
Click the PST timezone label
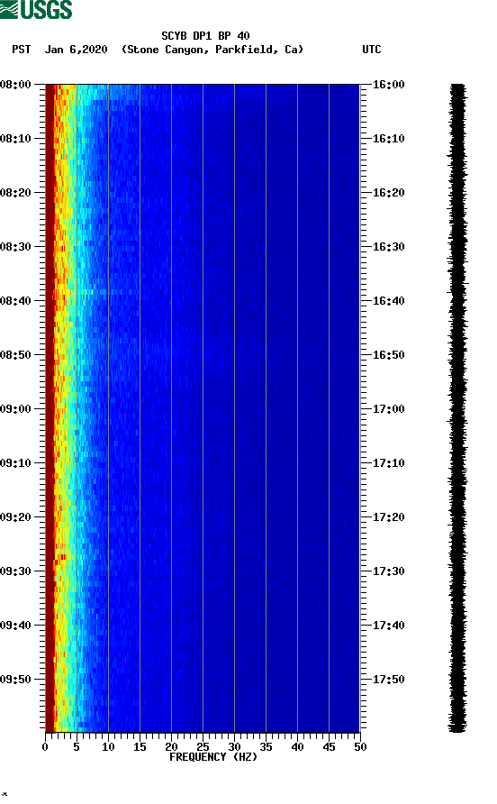click(21, 50)
